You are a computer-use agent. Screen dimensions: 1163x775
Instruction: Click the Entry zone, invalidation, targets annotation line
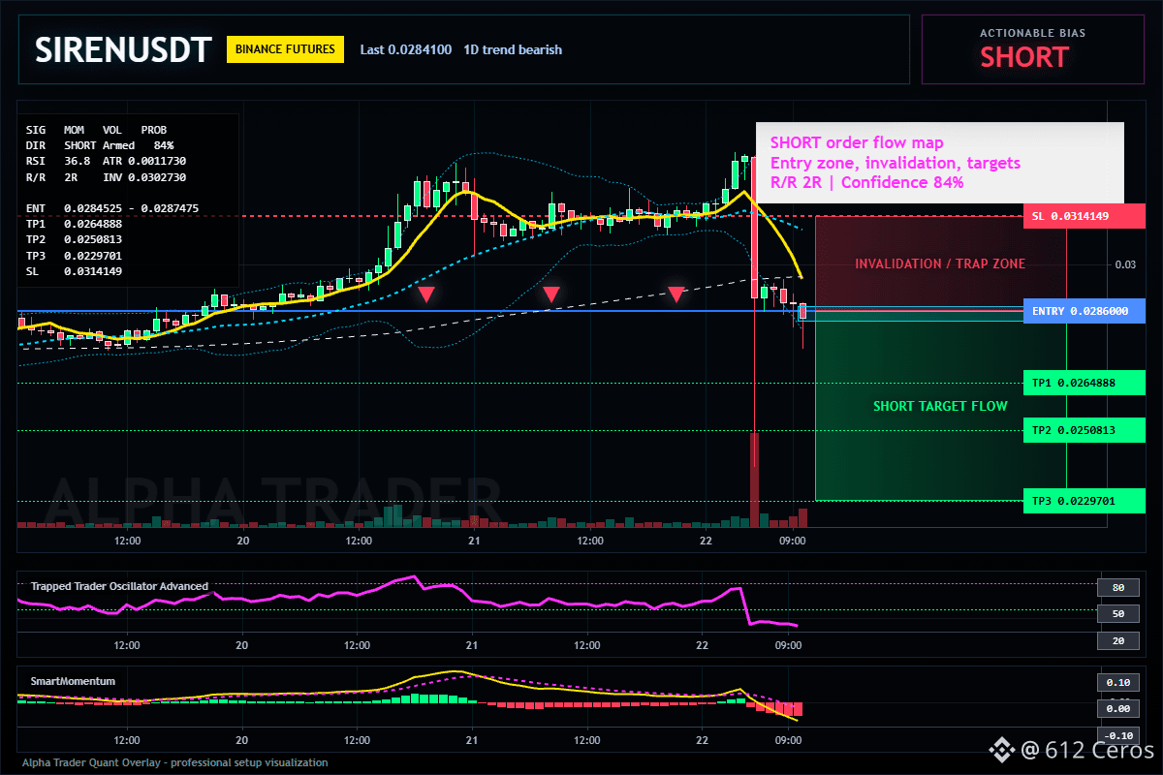[x=895, y=162]
